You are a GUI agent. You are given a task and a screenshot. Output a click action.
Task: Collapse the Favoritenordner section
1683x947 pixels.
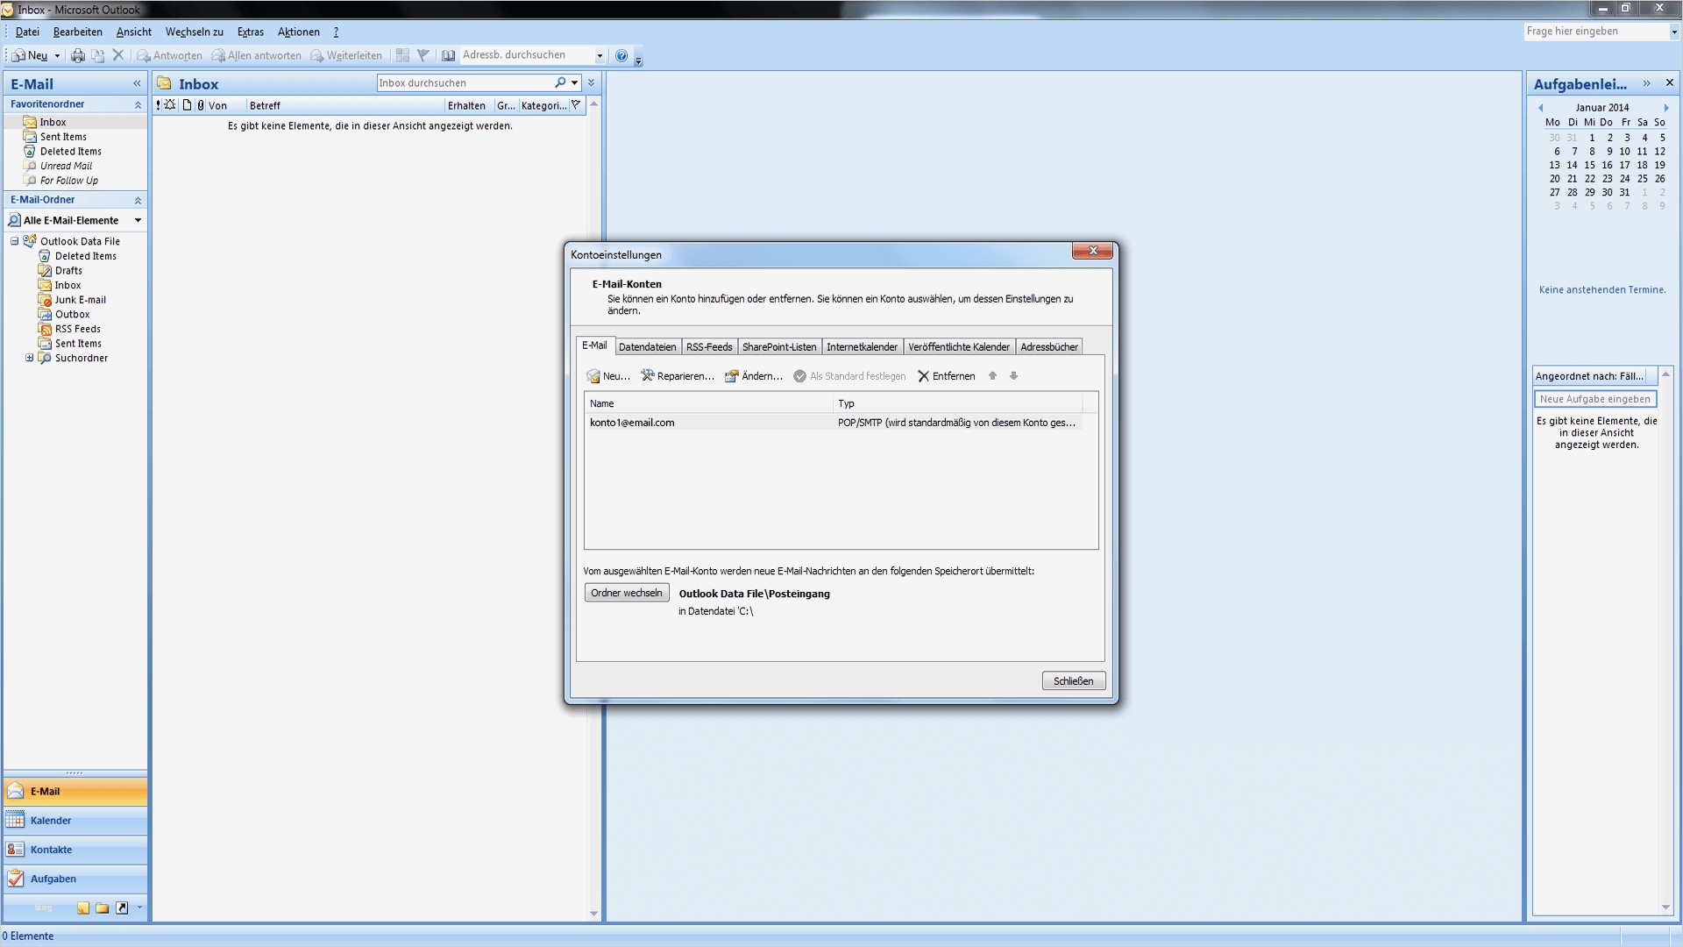pyautogui.click(x=138, y=104)
